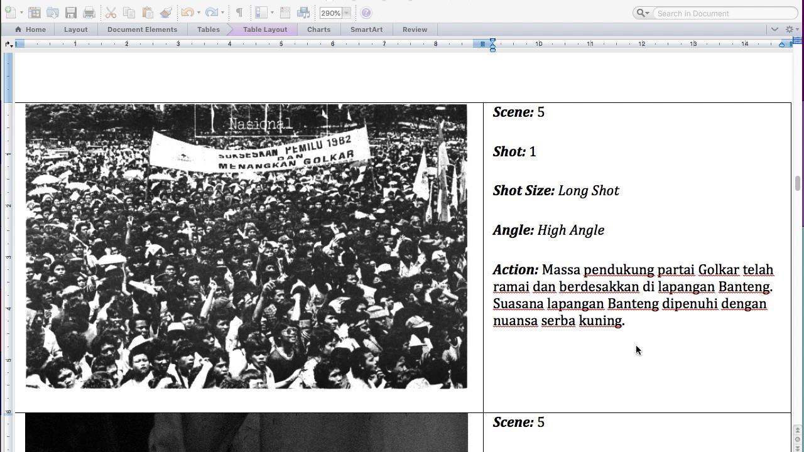Screen dimensions: 804x452
Task: Select the Format Painter brush icon
Action: 166,13
